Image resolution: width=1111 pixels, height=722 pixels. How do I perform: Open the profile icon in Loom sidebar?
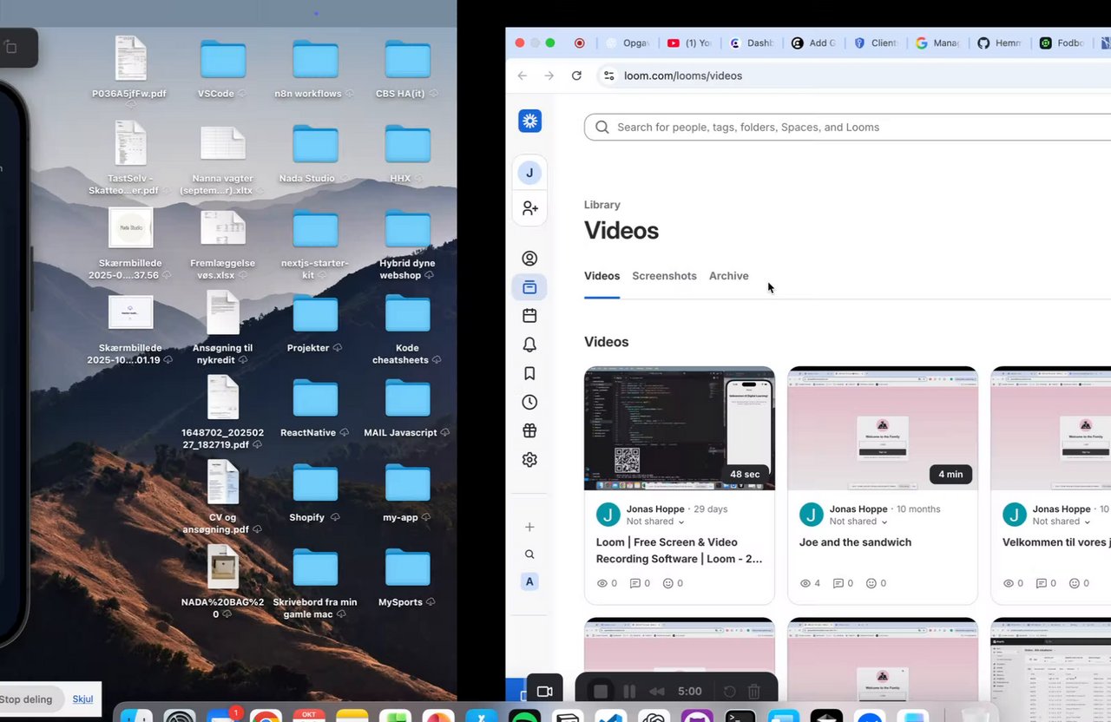[x=529, y=259]
